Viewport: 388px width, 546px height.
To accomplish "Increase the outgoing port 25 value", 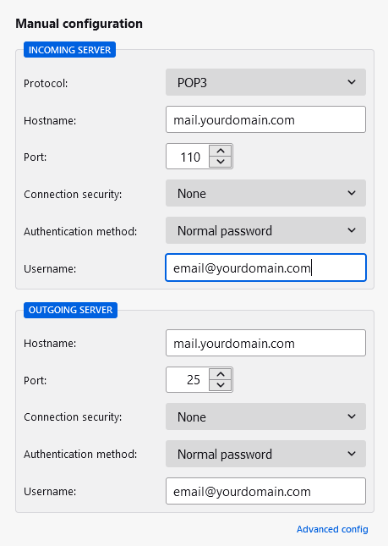I will click(x=221, y=374).
